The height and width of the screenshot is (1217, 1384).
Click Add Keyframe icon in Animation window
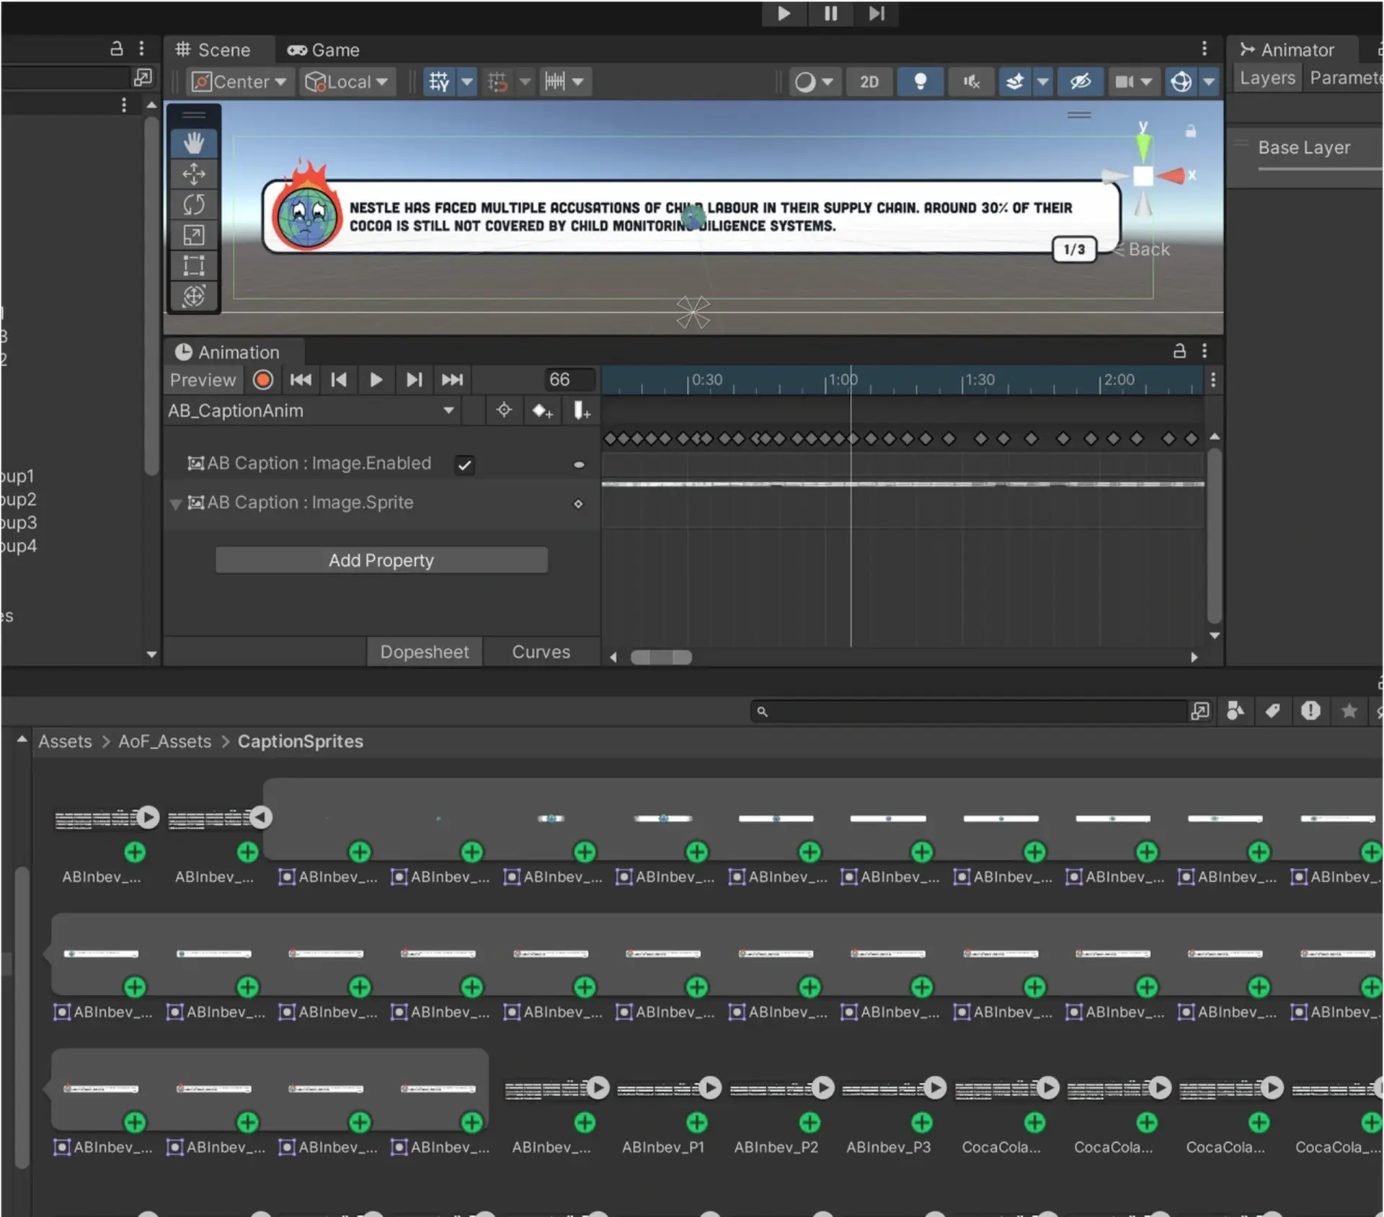[x=542, y=411]
